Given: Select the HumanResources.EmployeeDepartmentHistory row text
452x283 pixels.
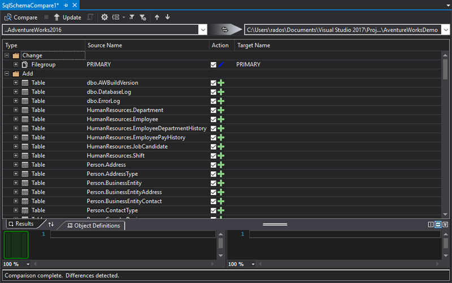Looking at the screenshot, I should pyautogui.click(x=146, y=129).
